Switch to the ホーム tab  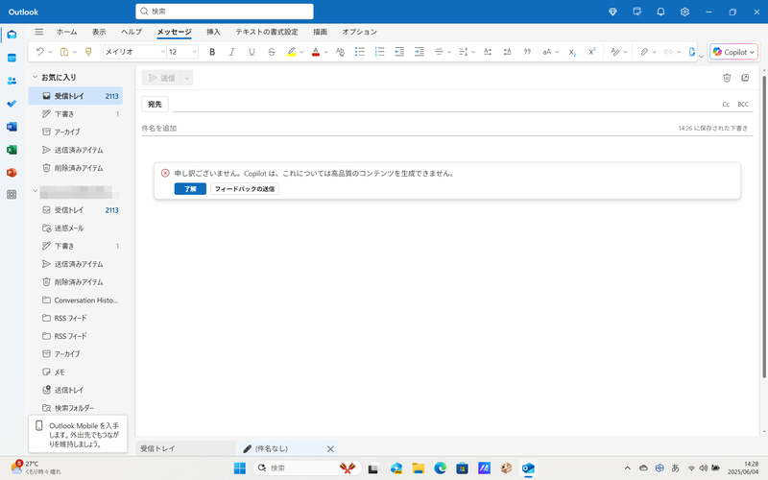(66, 32)
